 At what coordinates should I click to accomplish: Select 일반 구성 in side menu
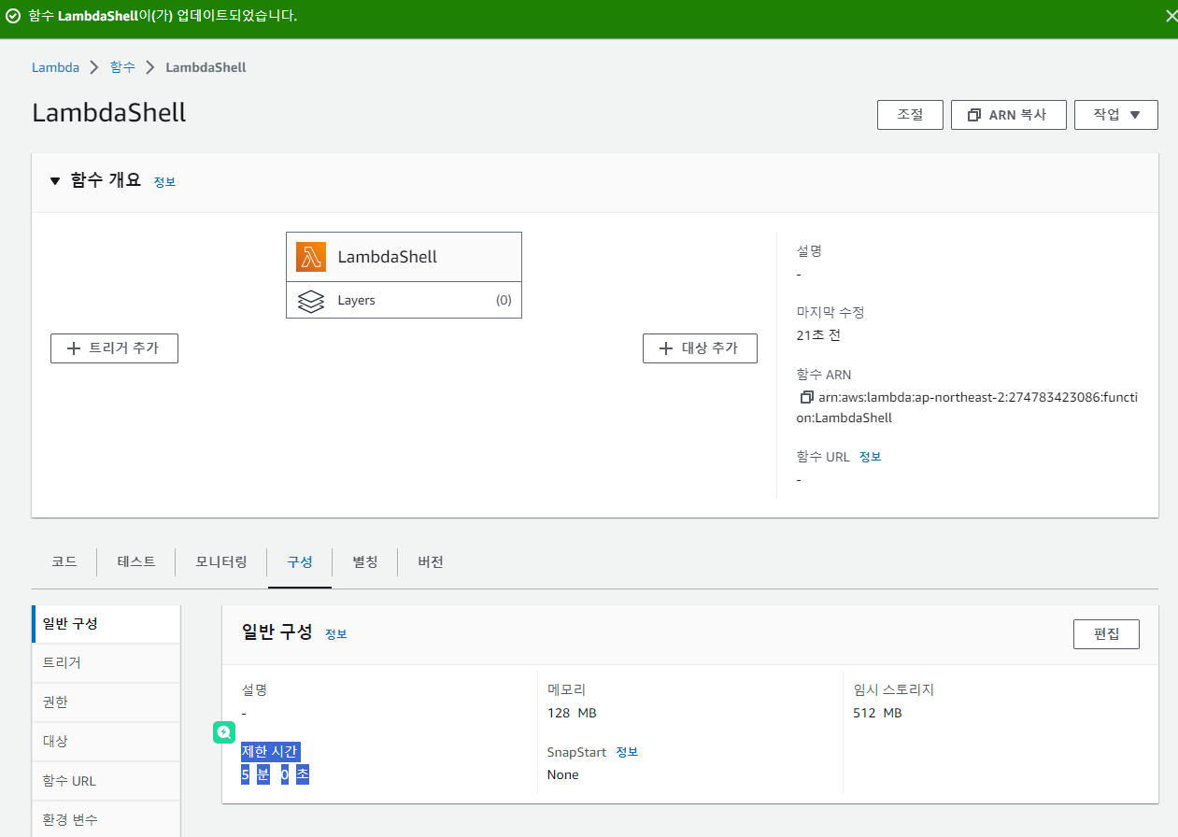click(106, 624)
